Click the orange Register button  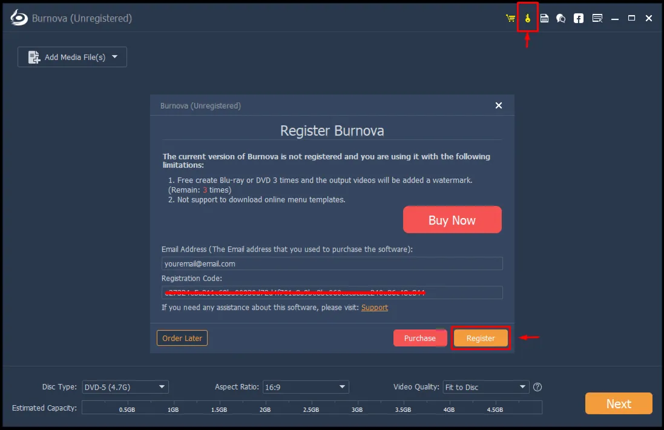click(x=481, y=338)
